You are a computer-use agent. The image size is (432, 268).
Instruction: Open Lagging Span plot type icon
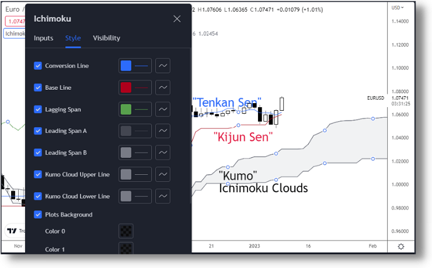(x=163, y=109)
